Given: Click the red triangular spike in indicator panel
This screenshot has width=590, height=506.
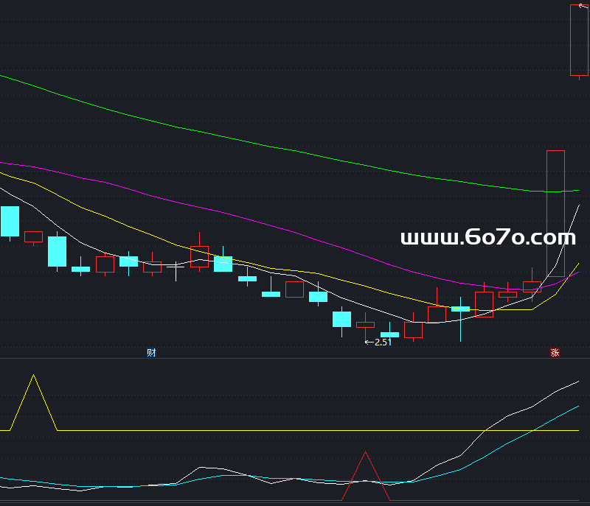Looking at the screenshot, I should 365,476.
